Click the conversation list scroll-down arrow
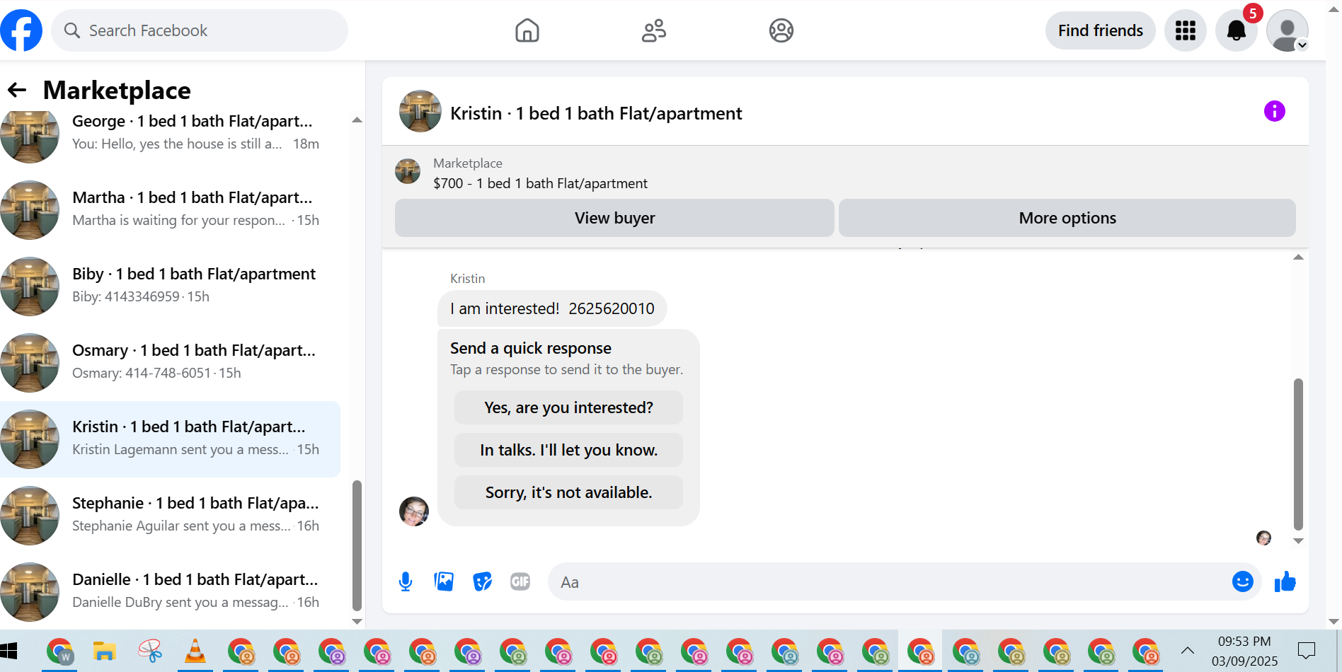This screenshot has width=1342, height=672. coord(357,621)
